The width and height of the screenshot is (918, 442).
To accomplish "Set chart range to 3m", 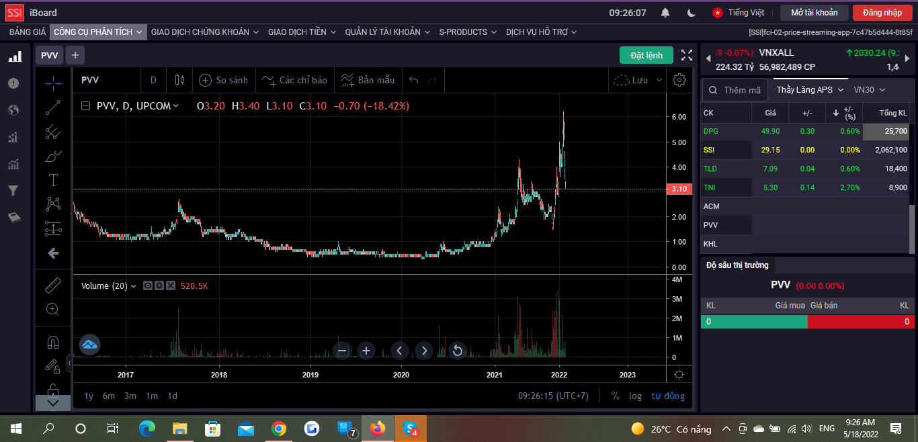I will 130,396.
